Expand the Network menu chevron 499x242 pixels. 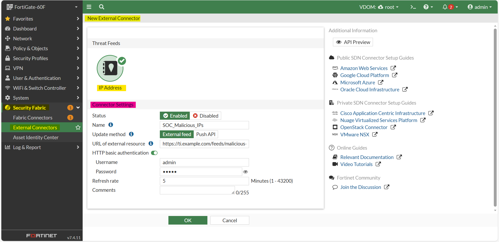(x=78, y=39)
